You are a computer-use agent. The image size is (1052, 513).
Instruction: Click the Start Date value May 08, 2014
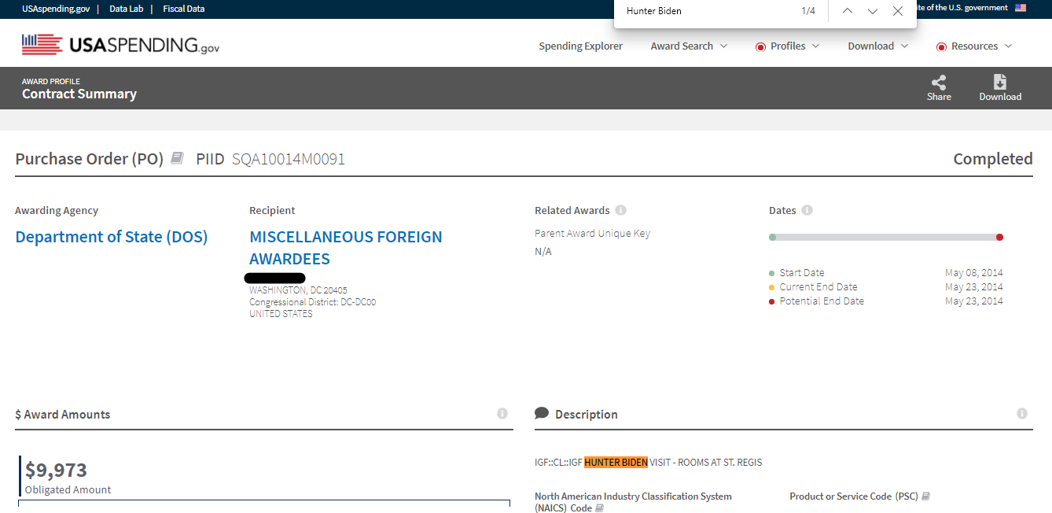[974, 273]
